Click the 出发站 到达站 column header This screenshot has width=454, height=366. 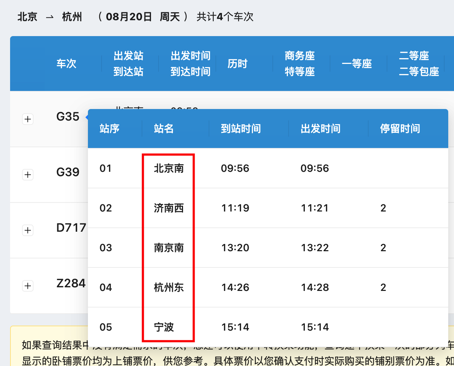pyautogui.click(x=129, y=64)
